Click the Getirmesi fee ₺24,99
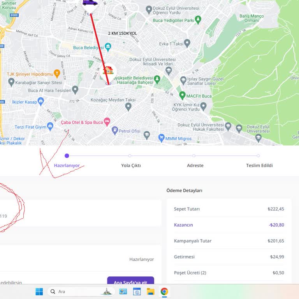The image size is (299, 299). [277, 257]
